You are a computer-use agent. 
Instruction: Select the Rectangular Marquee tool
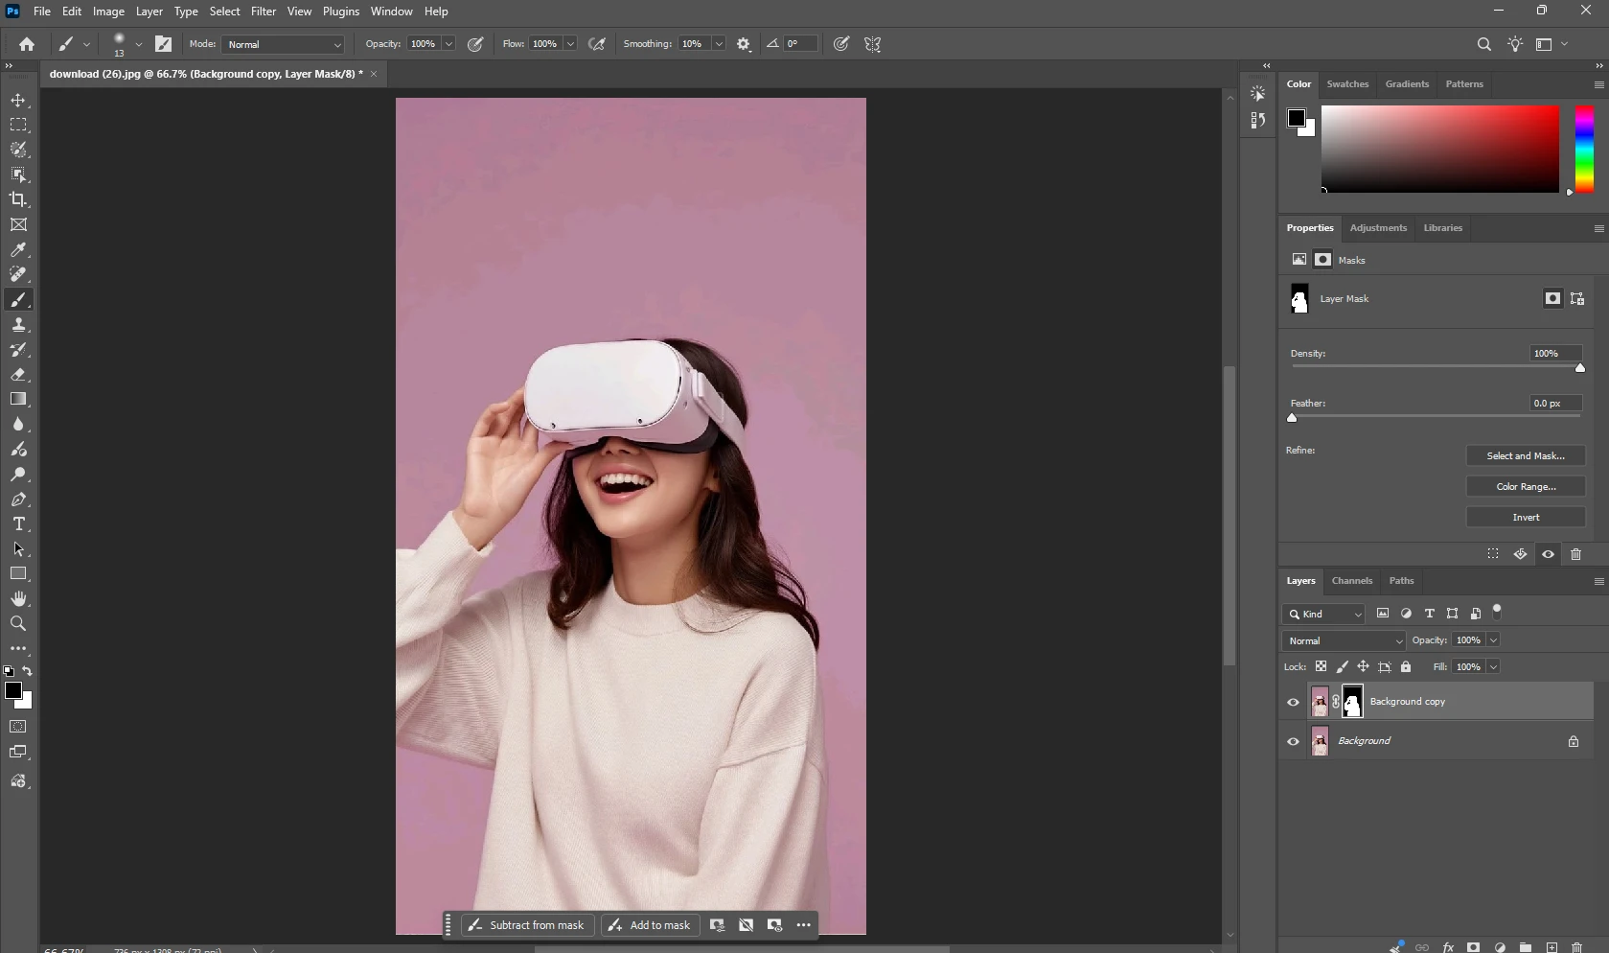(x=18, y=125)
